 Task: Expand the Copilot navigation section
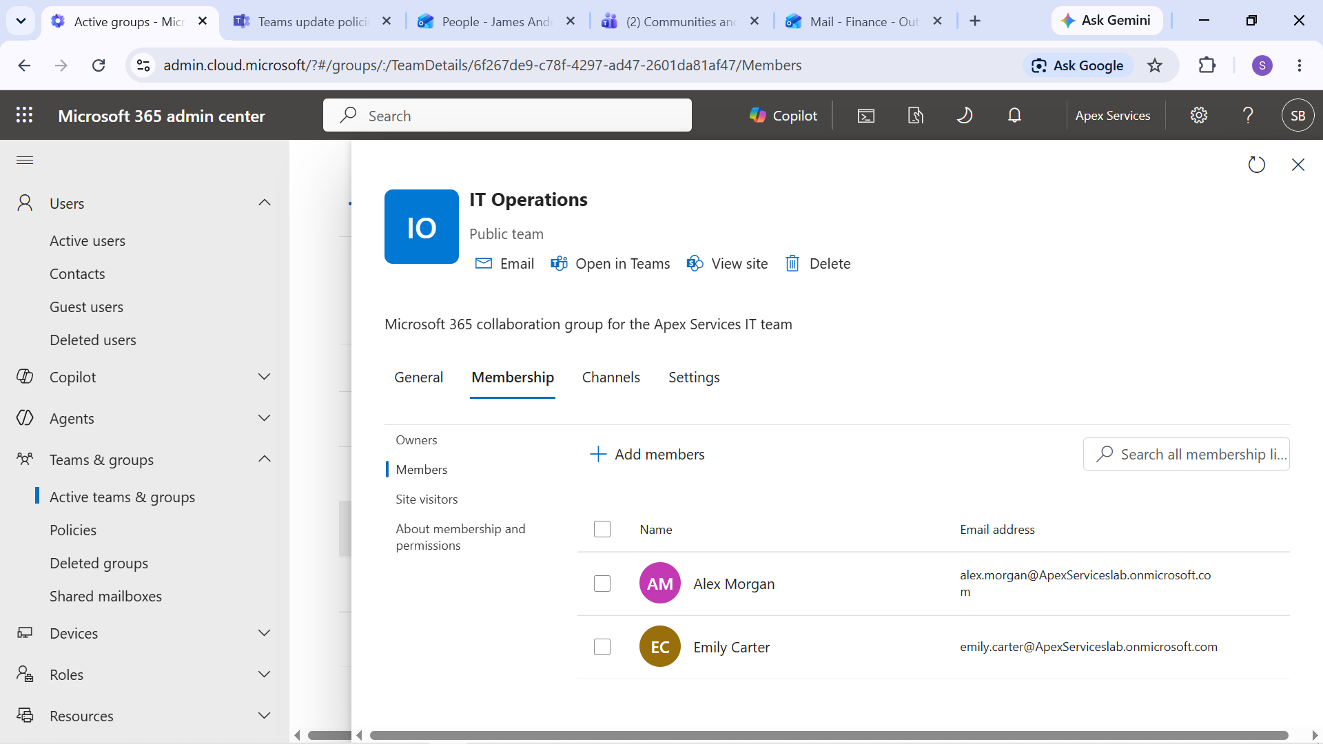point(265,377)
